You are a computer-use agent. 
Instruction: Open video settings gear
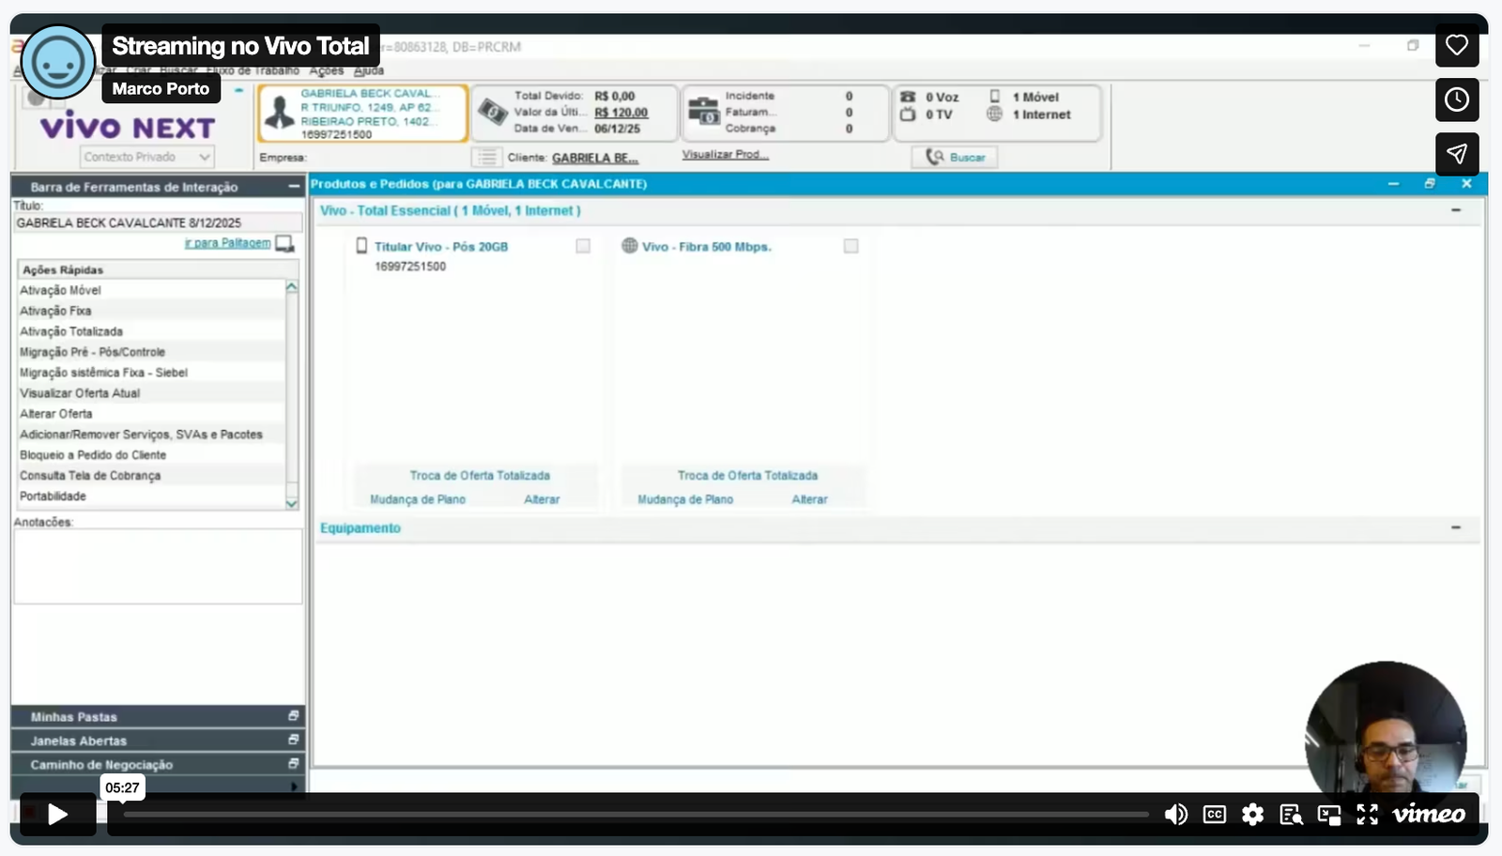point(1252,815)
